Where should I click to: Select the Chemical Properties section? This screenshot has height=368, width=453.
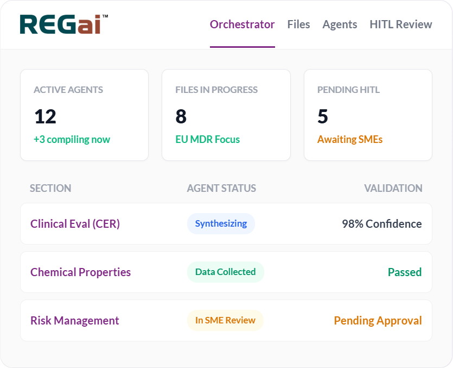(x=80, y=272)
